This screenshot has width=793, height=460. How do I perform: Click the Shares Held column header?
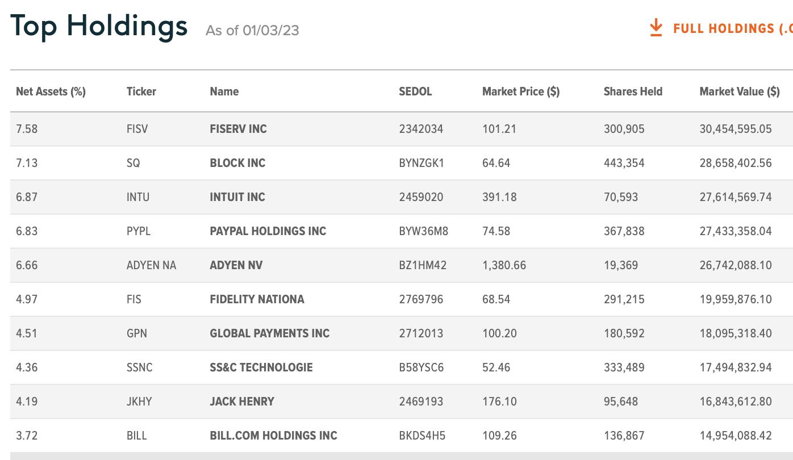633,91
